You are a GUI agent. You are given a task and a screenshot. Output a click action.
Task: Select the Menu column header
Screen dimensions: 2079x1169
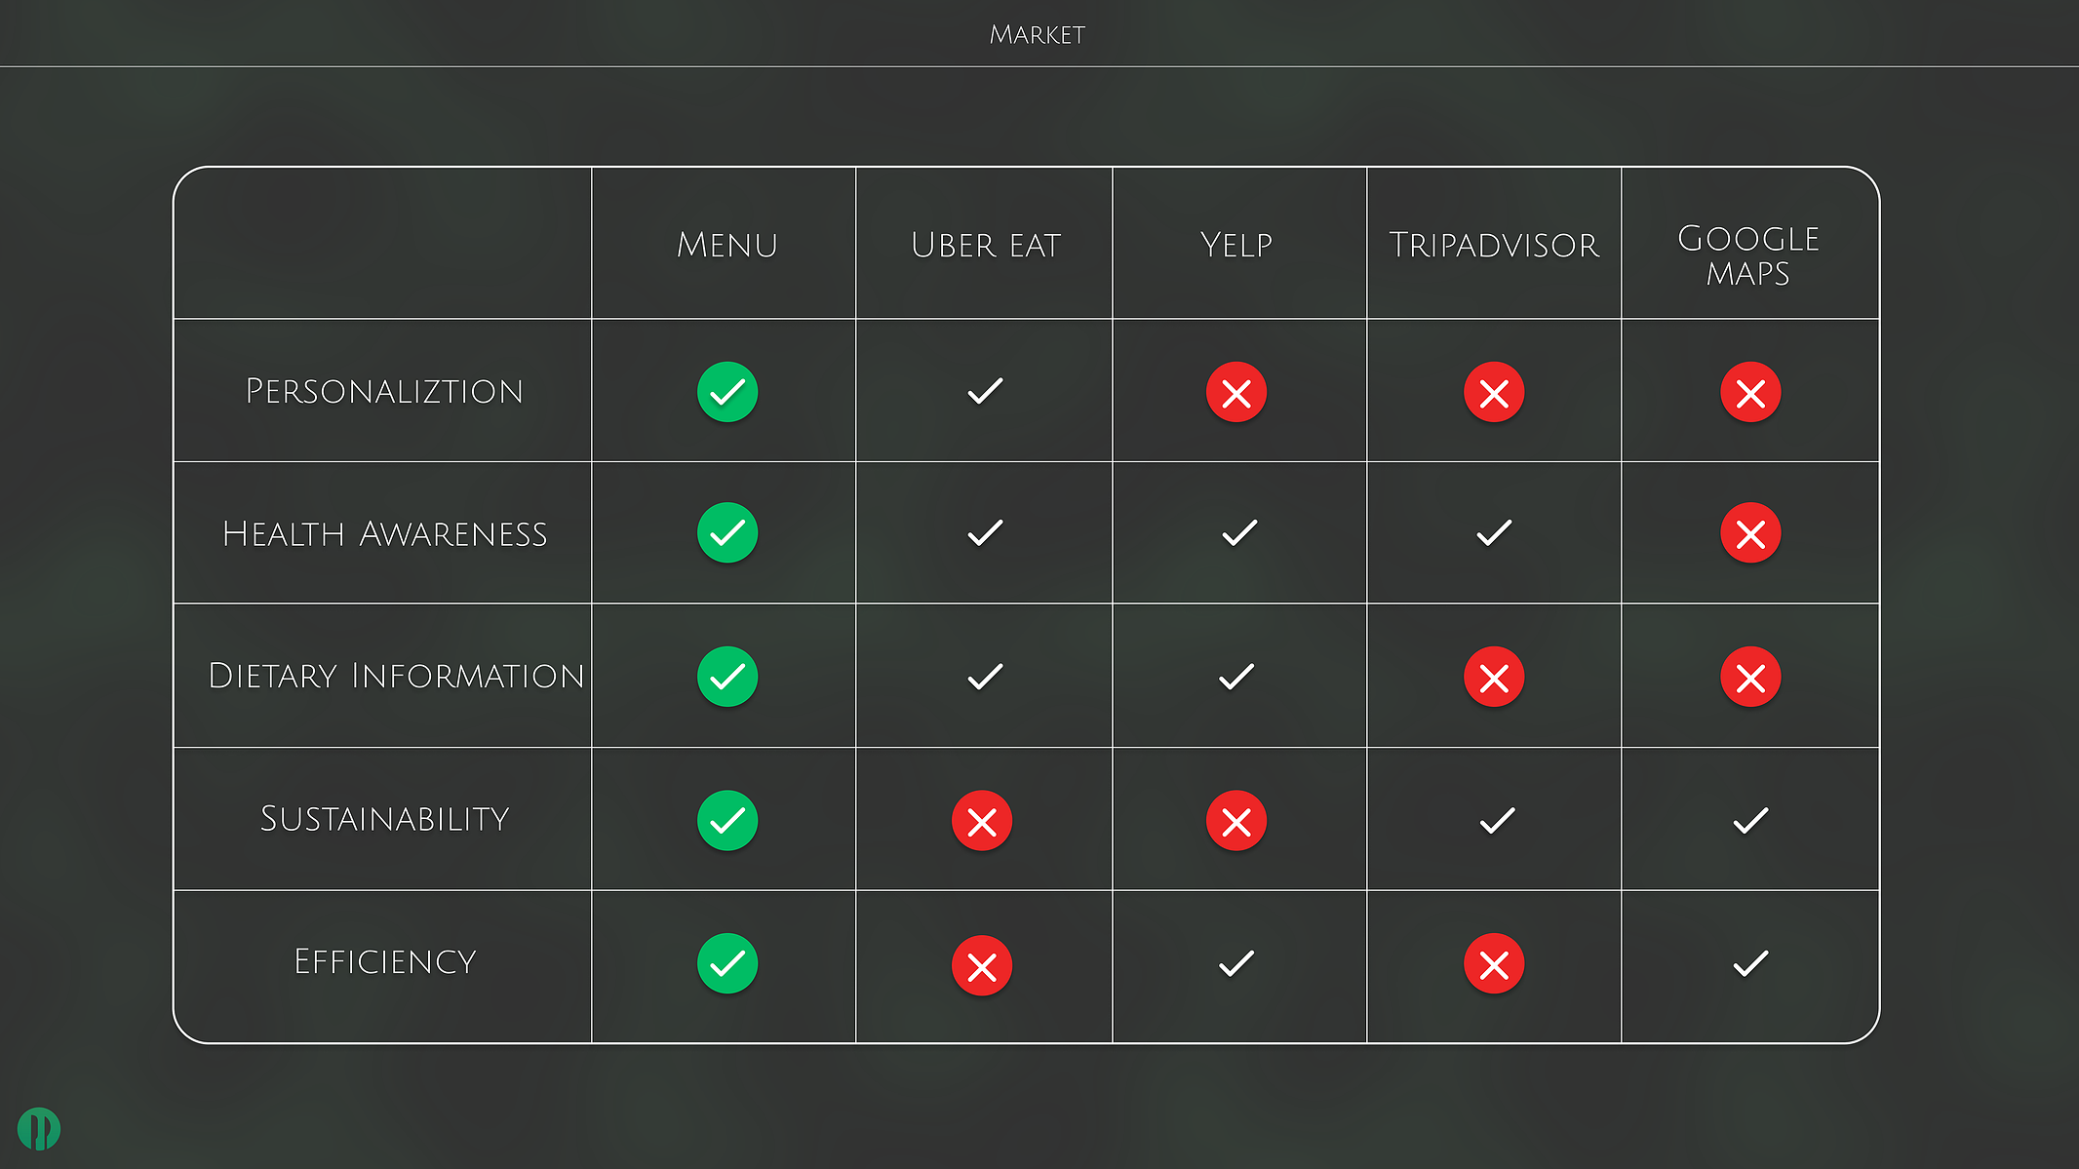(727, 245)
